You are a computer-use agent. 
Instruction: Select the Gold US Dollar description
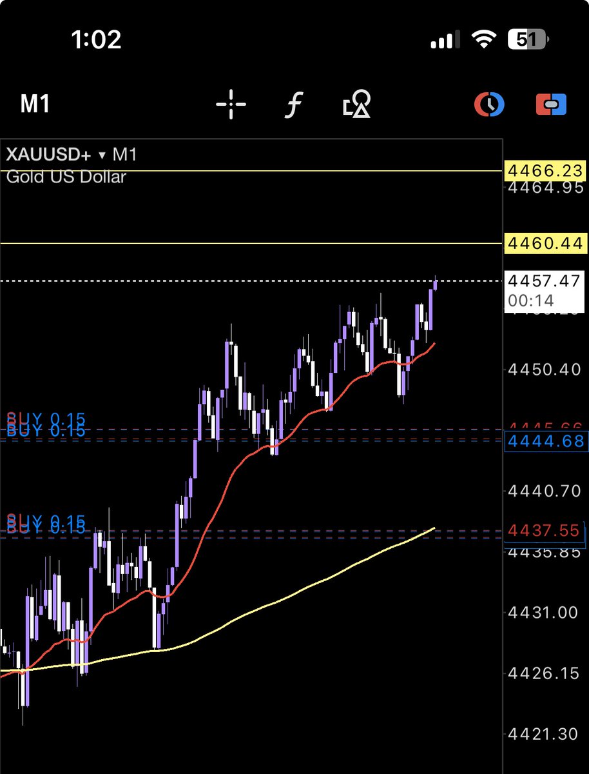pyautogui.click(x=66, y=176)
